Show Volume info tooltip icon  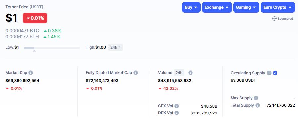coord(191,73)
